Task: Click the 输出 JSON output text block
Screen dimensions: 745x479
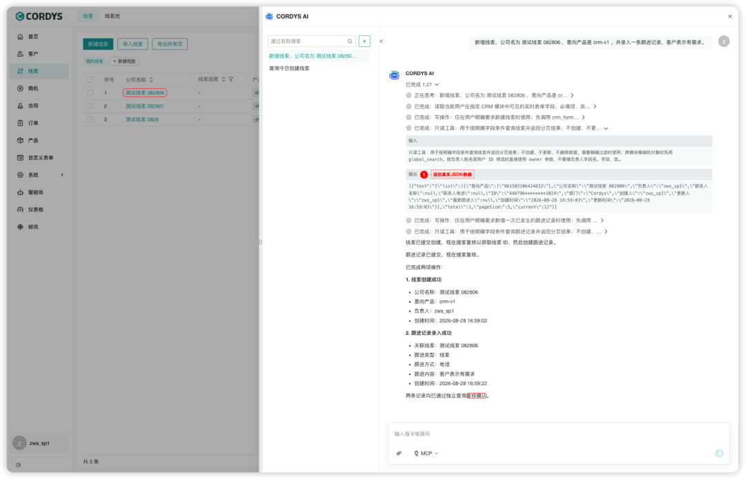Action: coord(559,196)
